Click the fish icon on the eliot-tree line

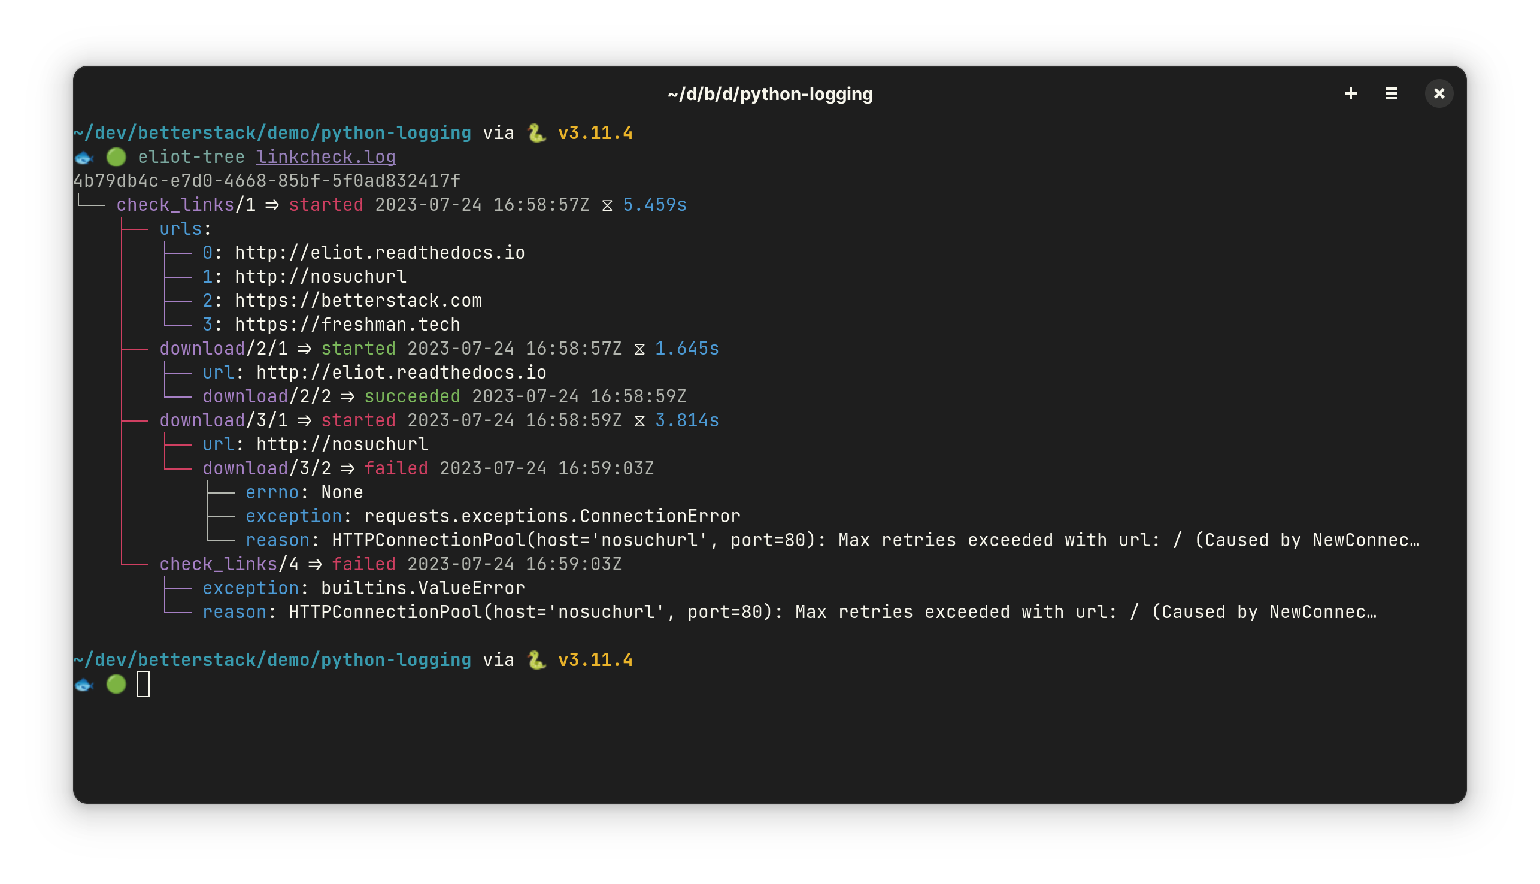84,158
